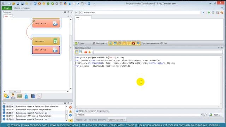Toggle Положить результат в переменную checkbox
This screenshot has width=226, height=127.
coord(77,111)
